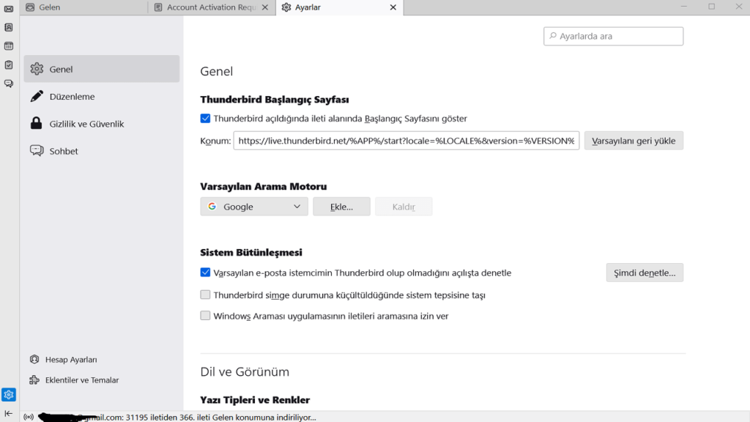The width and height of the screenshot is (750, 422).
Task: Close the Account Activation tab
Action: click(265, 7)
